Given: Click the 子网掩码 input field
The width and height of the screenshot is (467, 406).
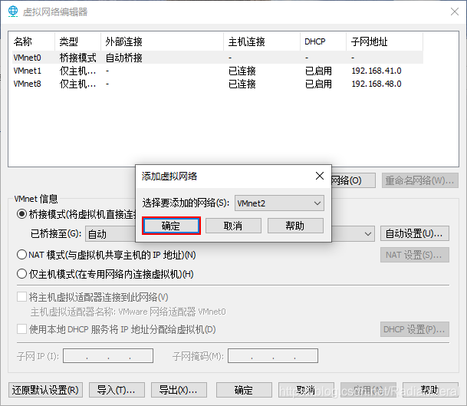Looking at the screenshot, I should coord(273,355).
